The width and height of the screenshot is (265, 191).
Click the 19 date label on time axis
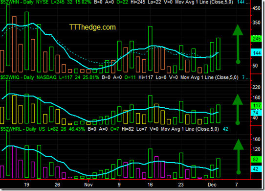tap(26, 185)
